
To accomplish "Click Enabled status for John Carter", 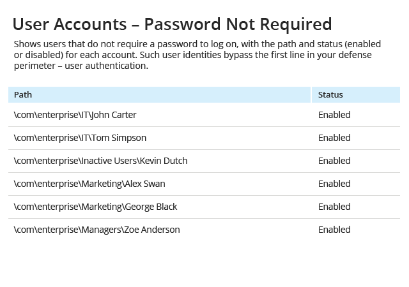I will point(334,115).
